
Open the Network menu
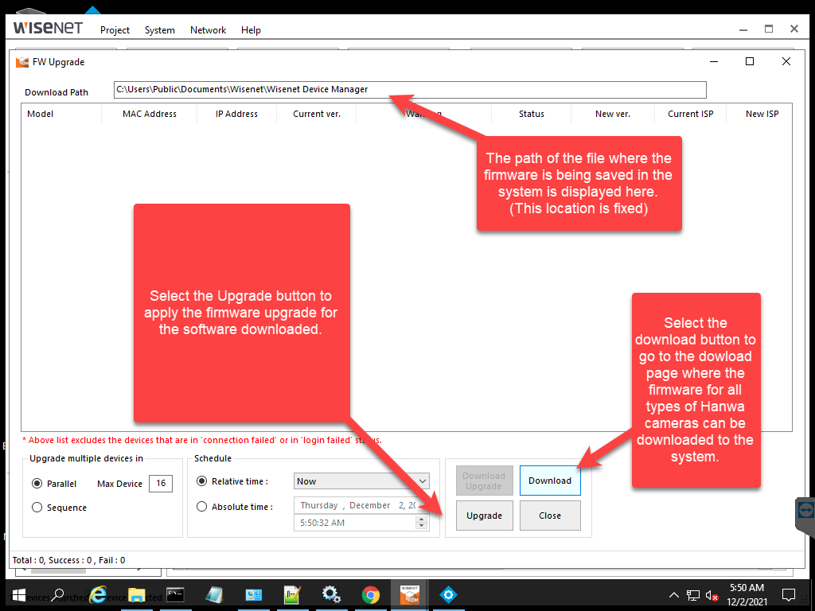pos(208,30)
